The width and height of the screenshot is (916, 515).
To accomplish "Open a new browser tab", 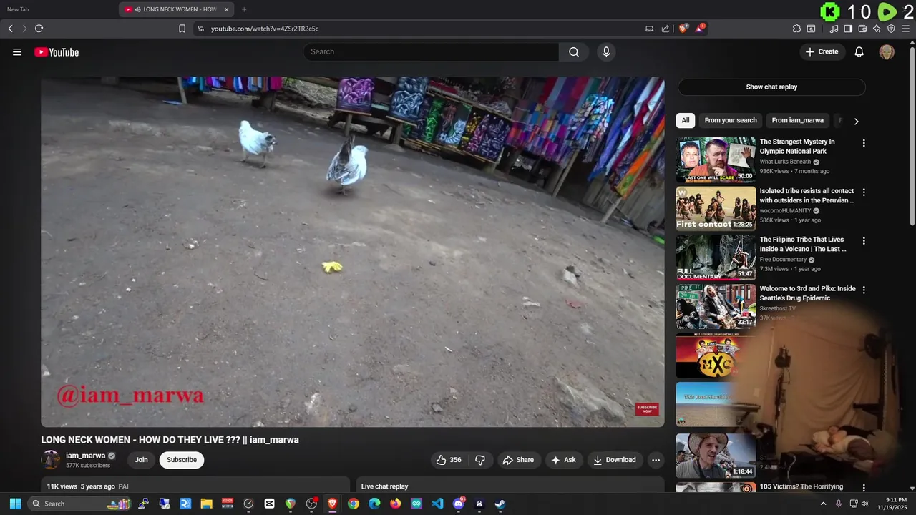I will (x=244, y=9).
